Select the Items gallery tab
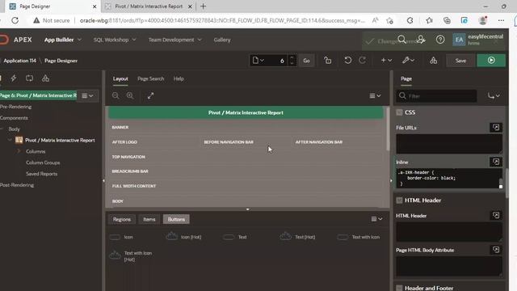 [x=149, y=219]
